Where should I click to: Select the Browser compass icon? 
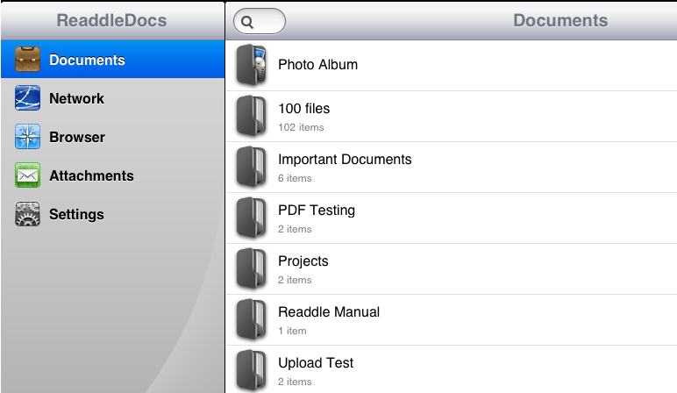pos(28,137)
